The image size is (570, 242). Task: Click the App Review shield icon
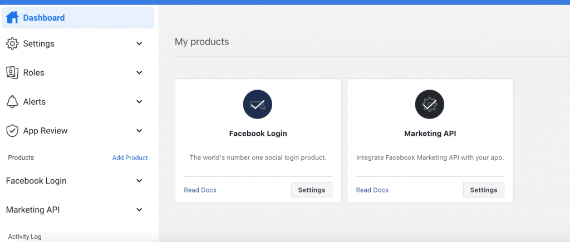pos(12,131)
